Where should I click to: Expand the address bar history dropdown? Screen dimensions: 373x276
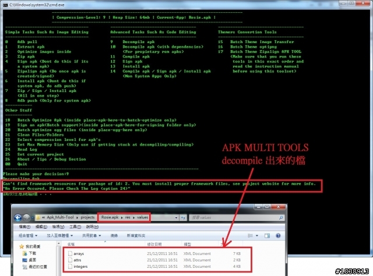(176, 218)
